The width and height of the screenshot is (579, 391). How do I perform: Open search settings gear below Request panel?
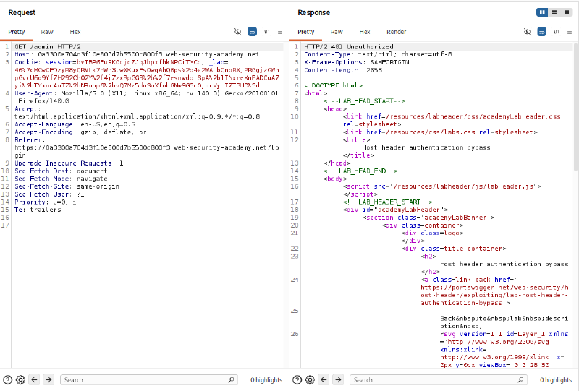click(21, 380)
